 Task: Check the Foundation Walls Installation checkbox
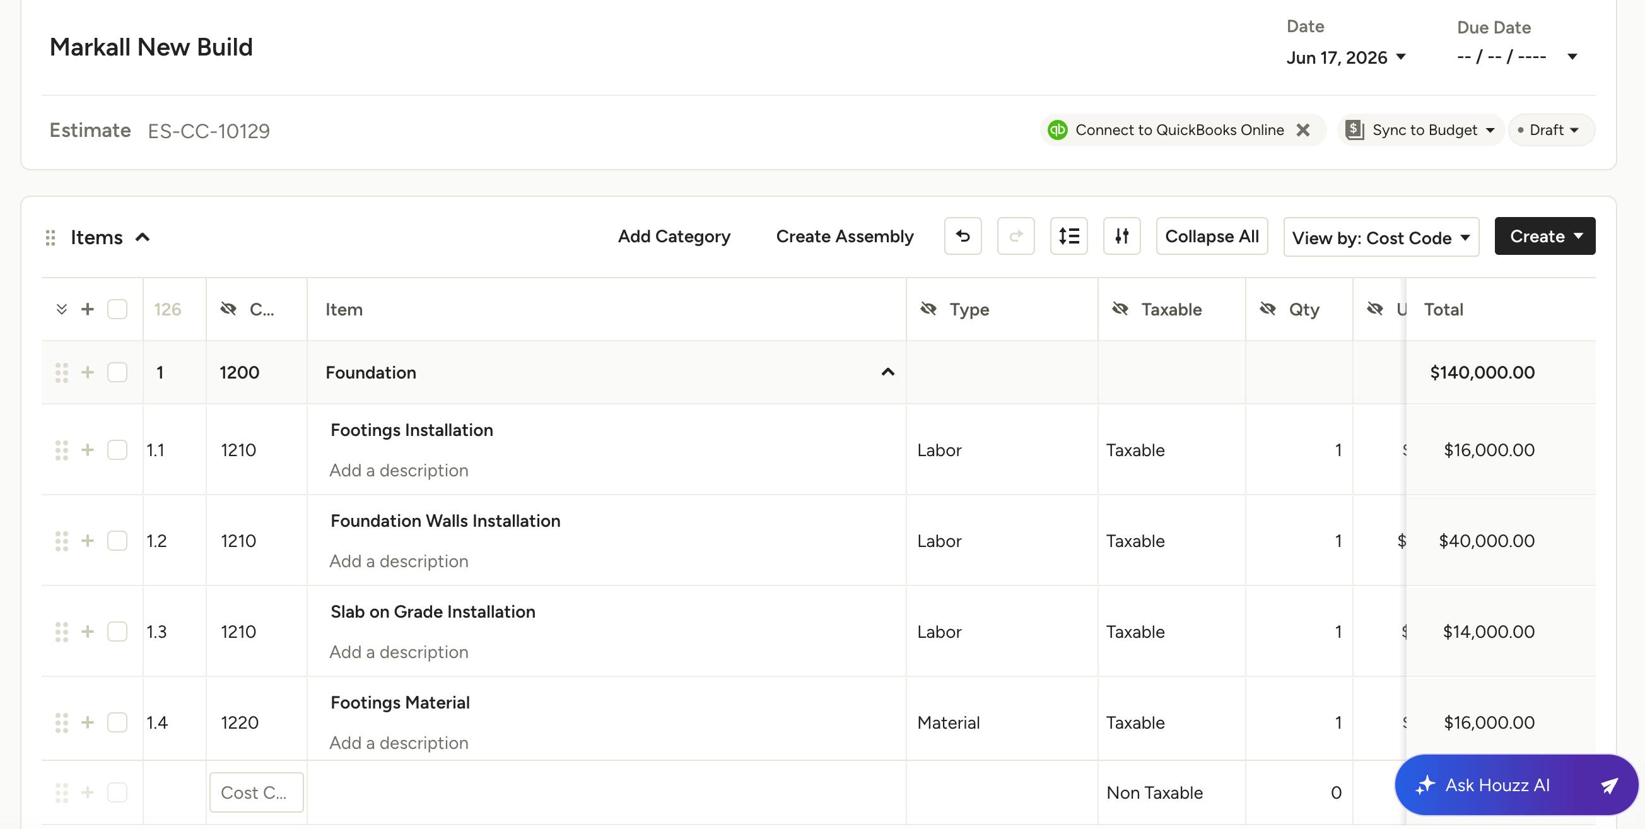[x=117, y=541]
